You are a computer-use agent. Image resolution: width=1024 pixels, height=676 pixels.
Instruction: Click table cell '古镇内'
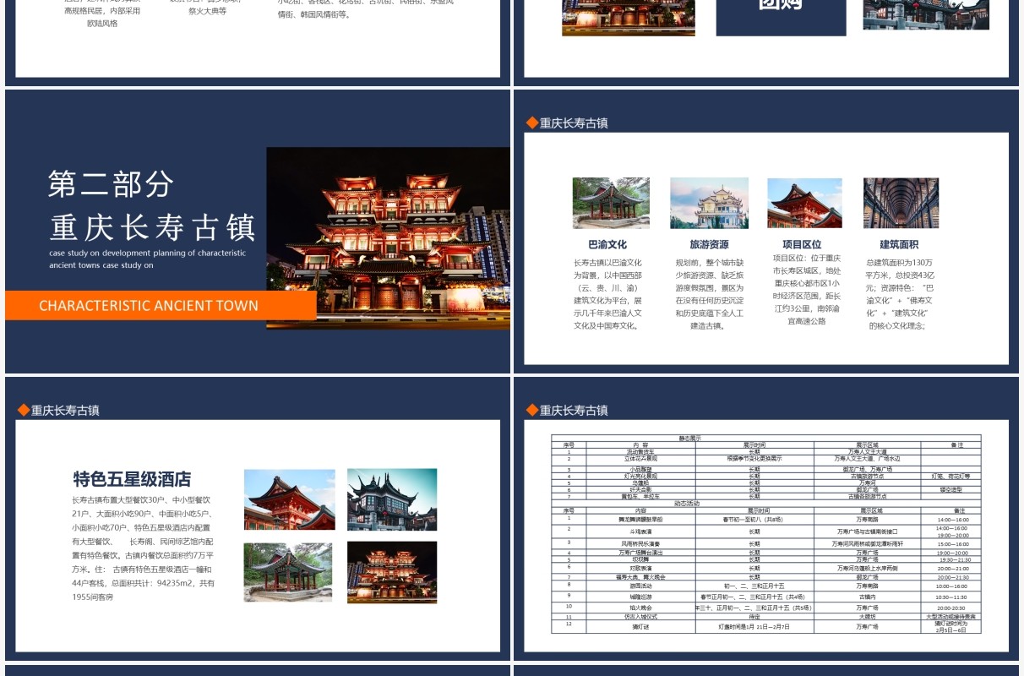tap(867, 597)
